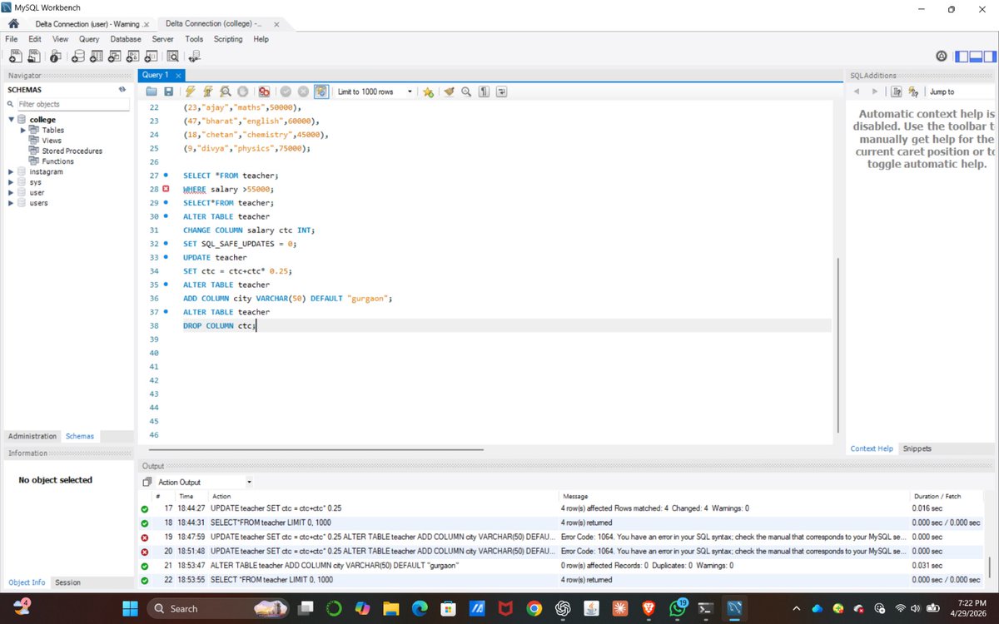This screenshot has width=999, height=624.
Task: Select the New SQL tab icon
Action: coord(15,56)
